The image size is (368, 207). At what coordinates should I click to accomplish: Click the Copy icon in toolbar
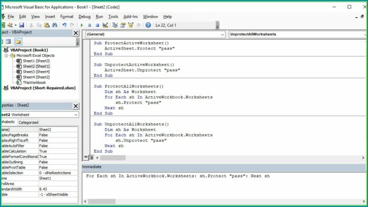click(39, 25)
